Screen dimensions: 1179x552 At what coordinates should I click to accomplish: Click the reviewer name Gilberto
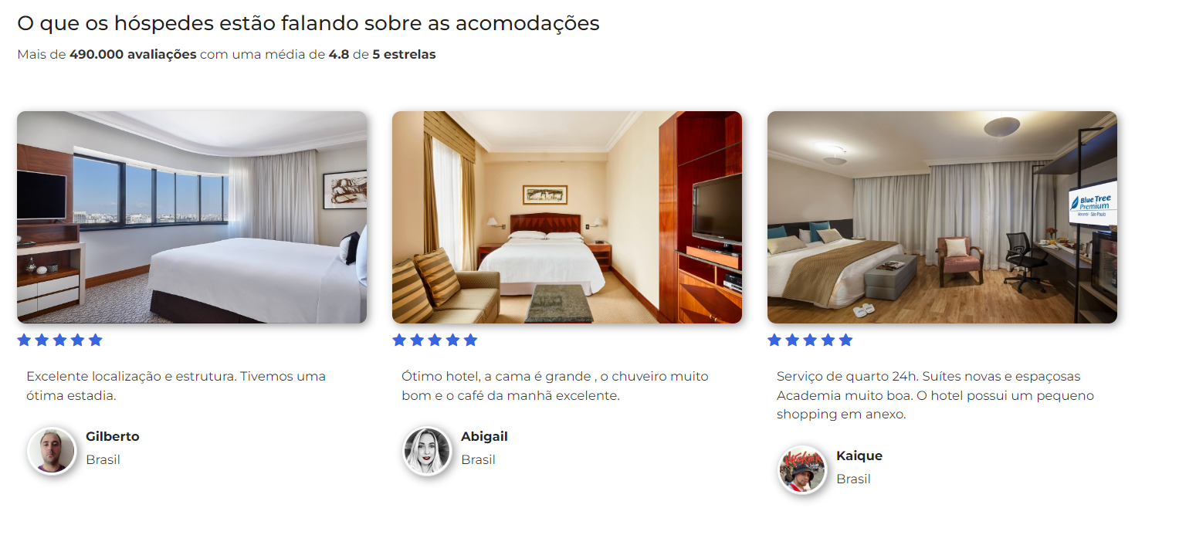click(113, 436)
